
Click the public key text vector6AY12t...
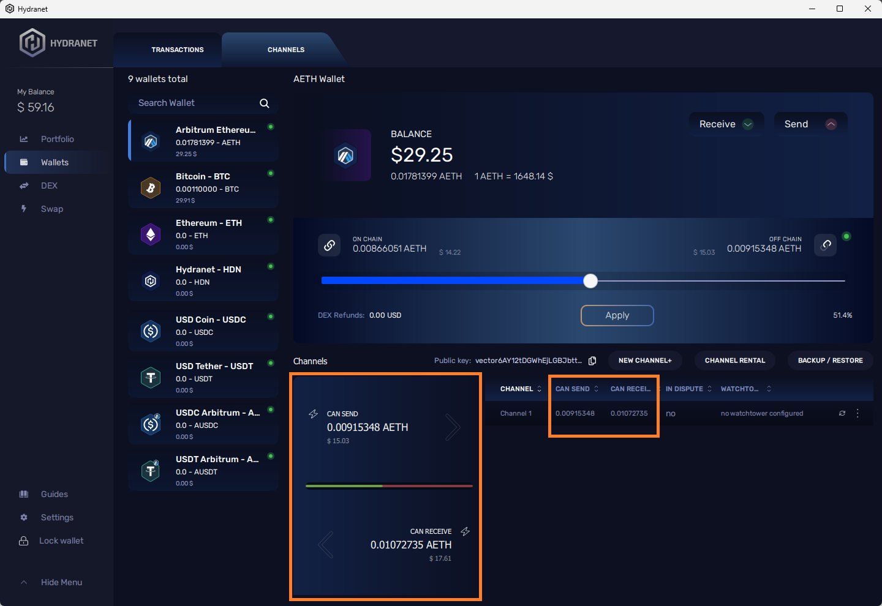point(529,361)
